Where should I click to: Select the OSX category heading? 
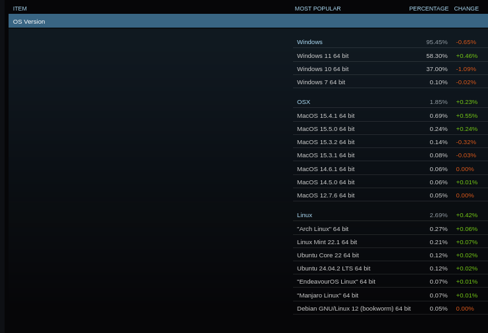pos(304,102)
